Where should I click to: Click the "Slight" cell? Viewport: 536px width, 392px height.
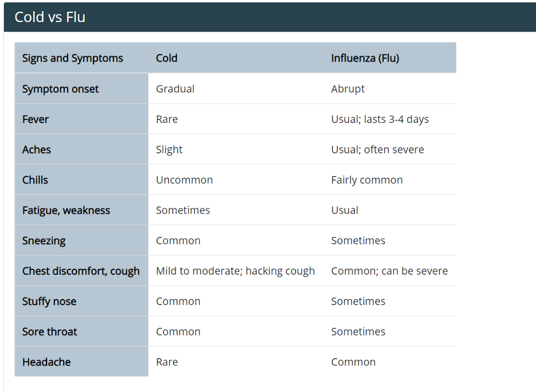point(169,150)
